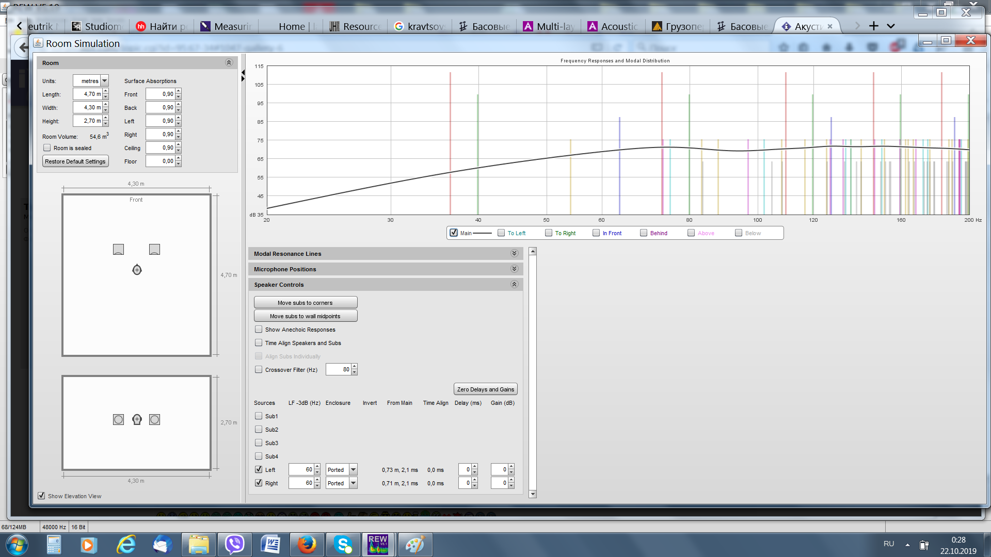
Task: Enable the Sub1 source checkbox
Action: [x=259, y=416]
